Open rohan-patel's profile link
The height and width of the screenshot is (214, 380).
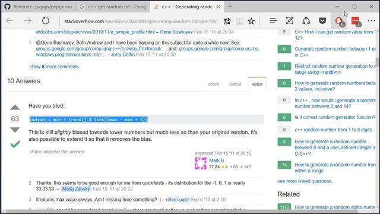pos(178,200)
